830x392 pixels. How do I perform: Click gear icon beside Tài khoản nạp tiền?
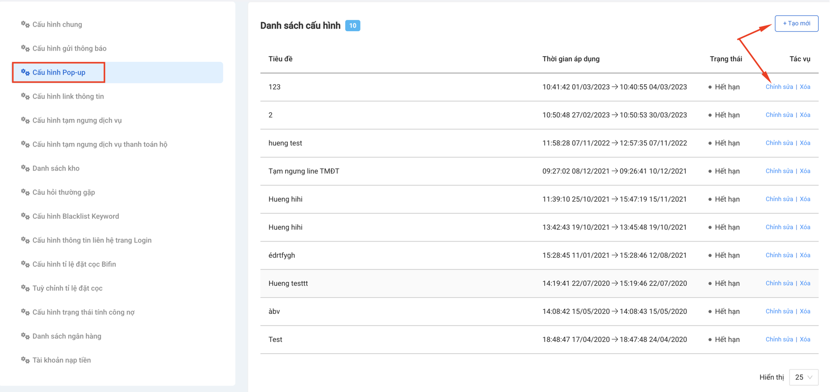(25, 360)
